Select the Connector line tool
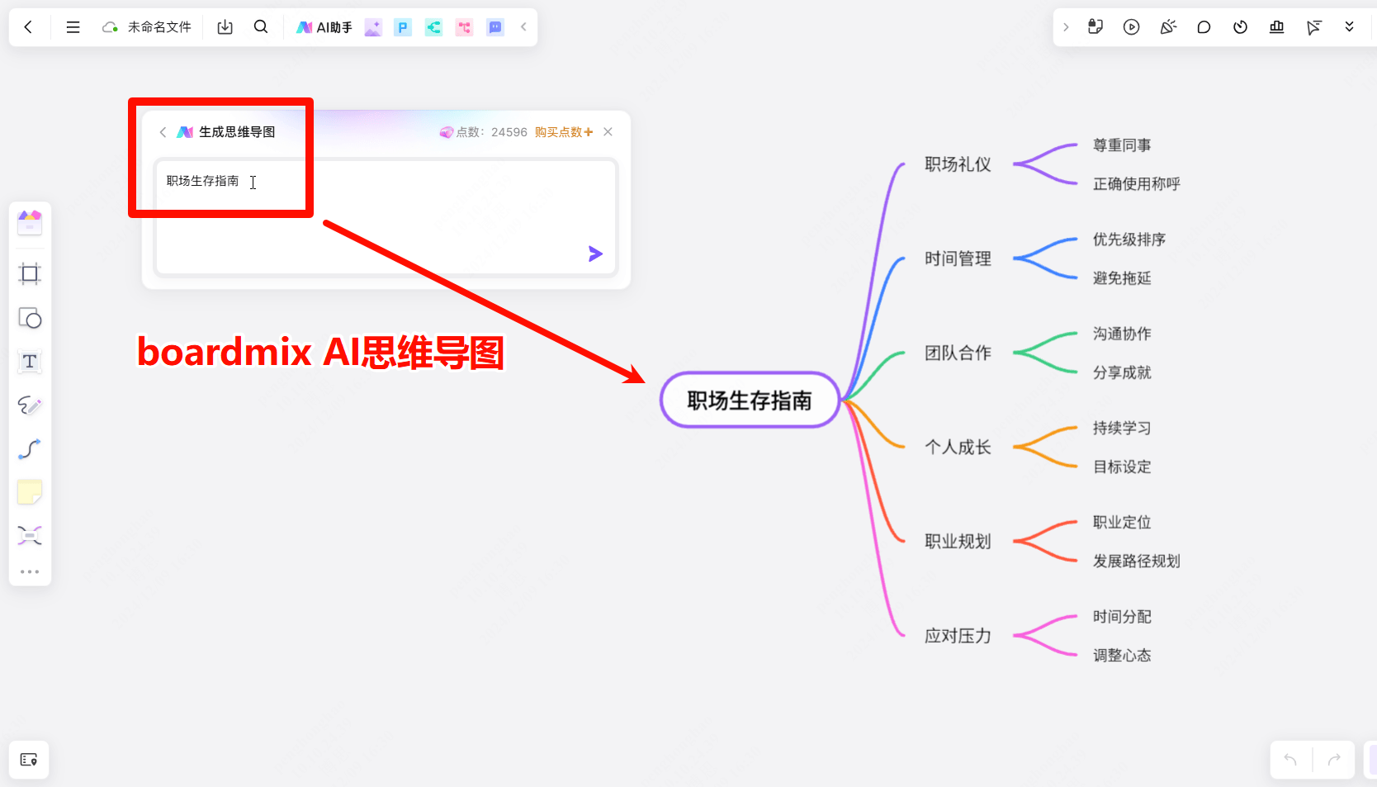1377x787 pixels. [30, 449]
